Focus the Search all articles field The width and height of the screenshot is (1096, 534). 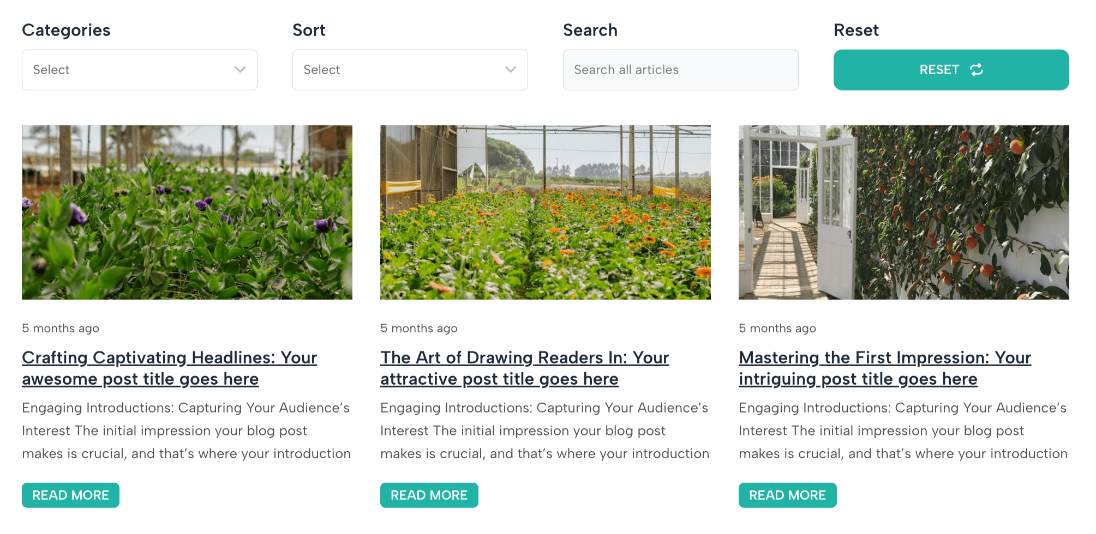(x=680, y=70)
